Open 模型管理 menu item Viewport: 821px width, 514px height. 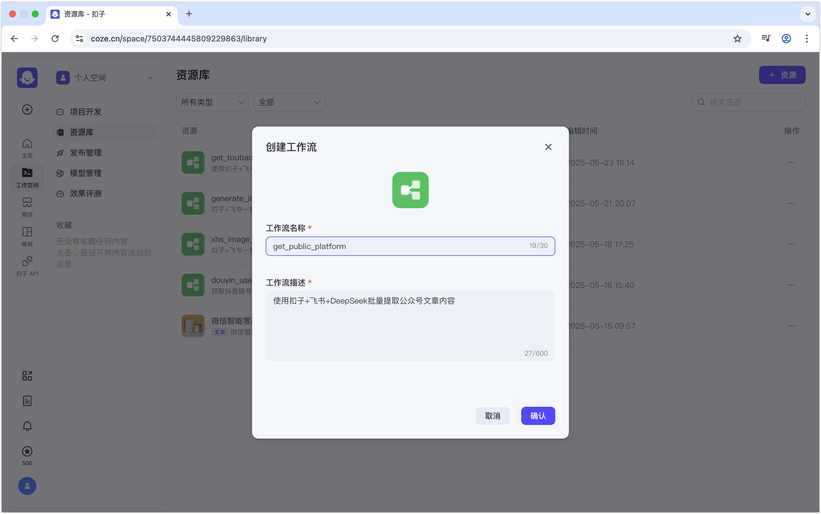(x=85, y=173)
